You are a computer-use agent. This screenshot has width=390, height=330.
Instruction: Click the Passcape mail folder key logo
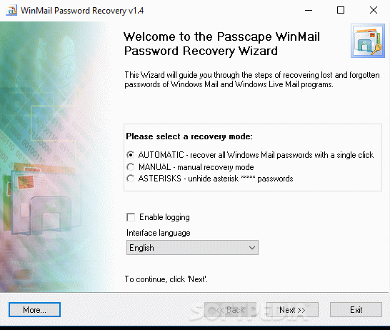pyautogui.click(x=368, y=41)
